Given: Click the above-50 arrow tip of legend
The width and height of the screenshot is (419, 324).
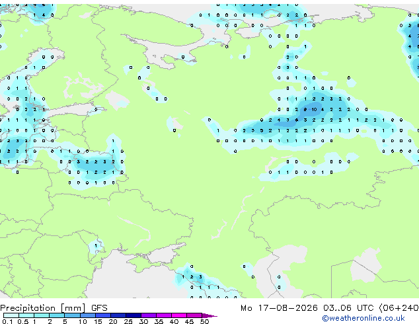Looking at the screenshot, I should point(209,315).
